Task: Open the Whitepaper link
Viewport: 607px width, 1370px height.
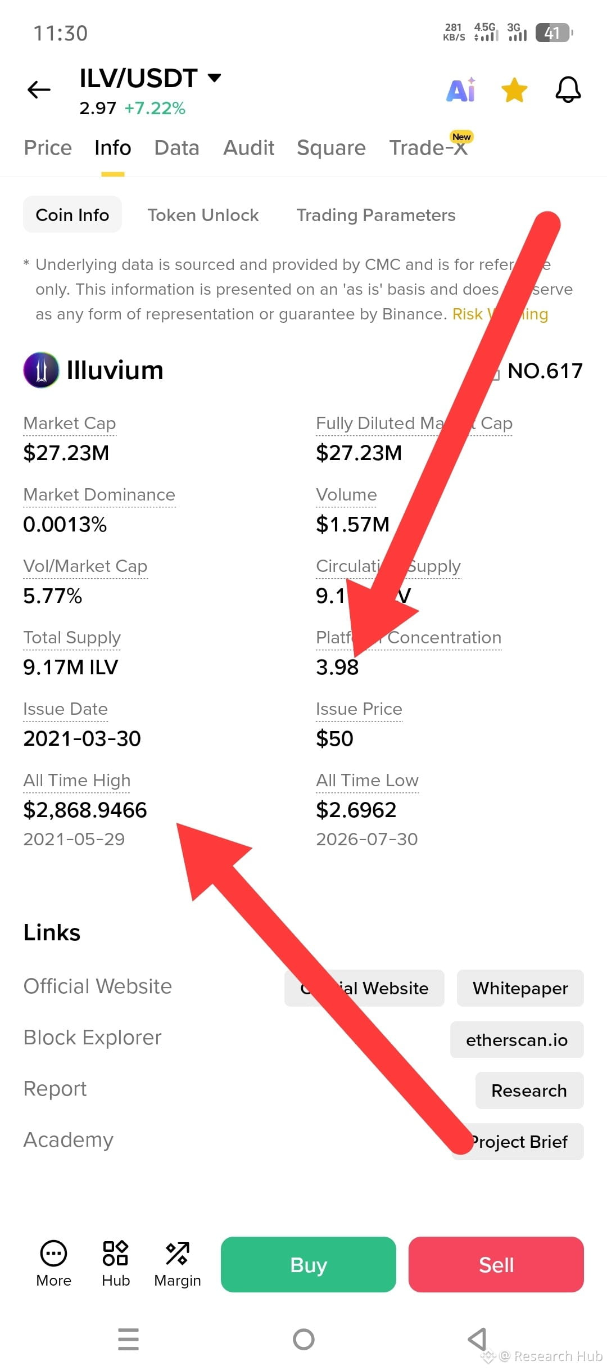Action: [520, 988]
